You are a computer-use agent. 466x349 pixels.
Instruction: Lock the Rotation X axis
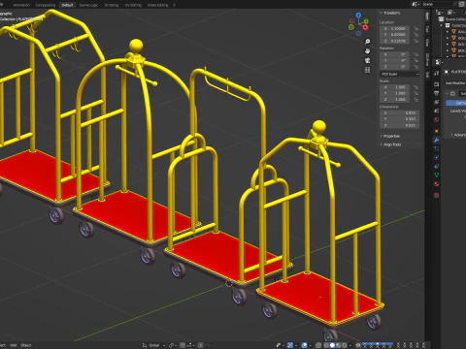pyautogui.click(x=416, y=54)
